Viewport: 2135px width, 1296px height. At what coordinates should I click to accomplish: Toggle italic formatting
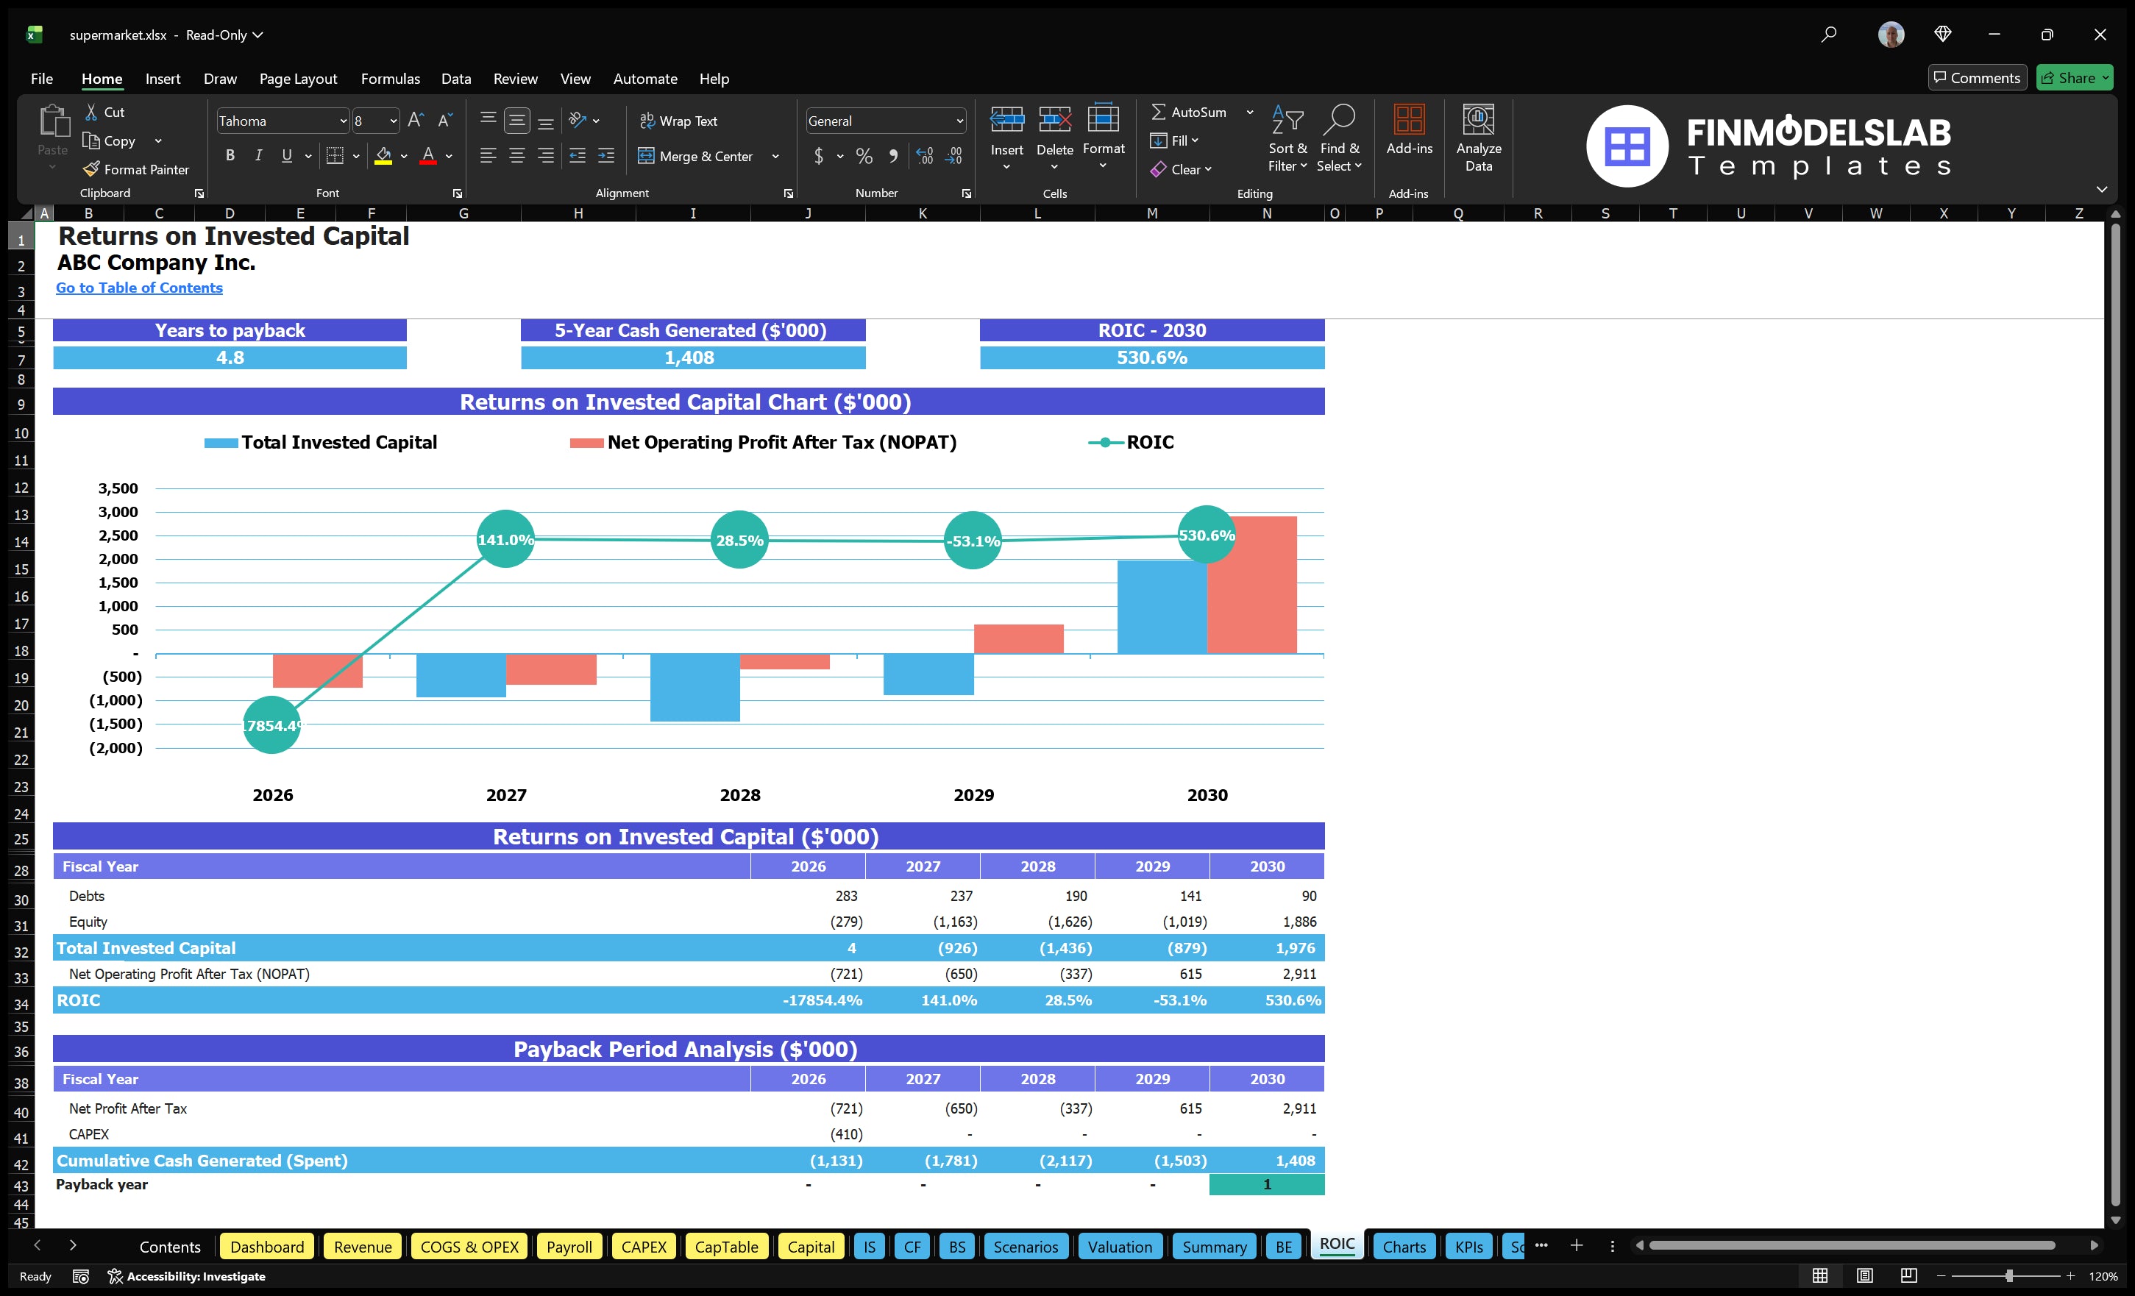(x=257, y=156)
